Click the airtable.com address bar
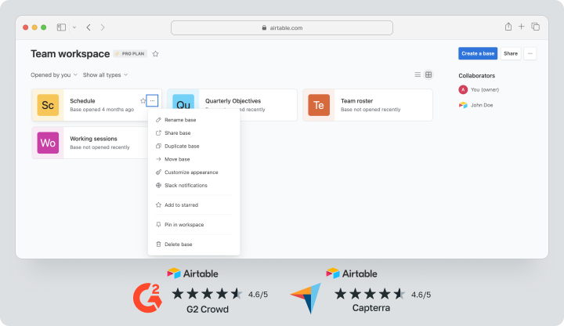Screen dimensions: 564x326 280,27
